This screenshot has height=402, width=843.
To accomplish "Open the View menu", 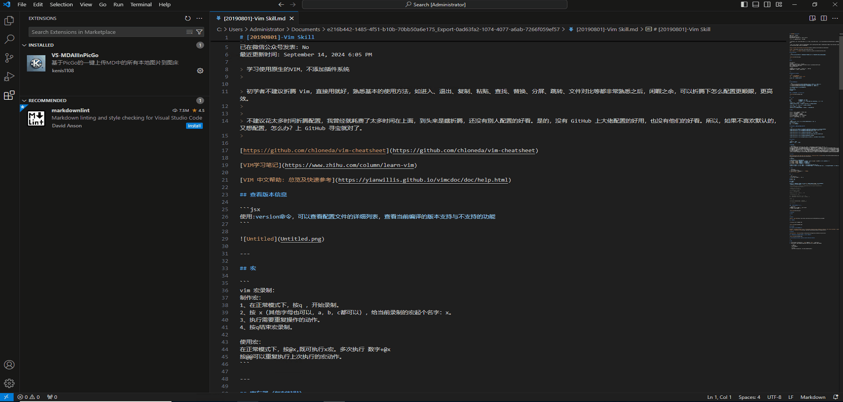I will point(86,4).
